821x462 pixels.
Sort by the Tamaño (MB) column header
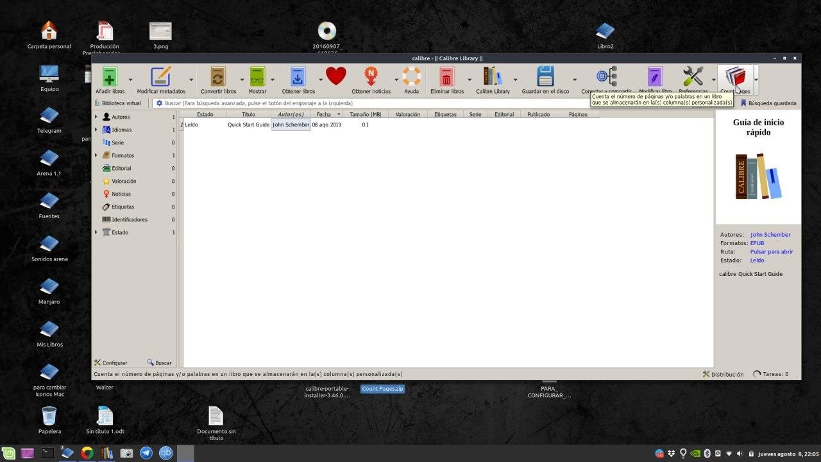click(x=366, y=114)
